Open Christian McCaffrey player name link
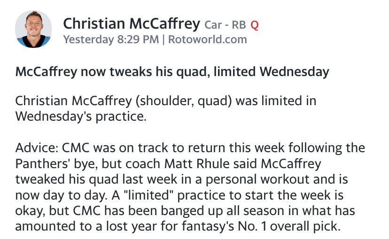Image resolution: width=389 pixels, height=239 pixels. click(x=131, y=23)
